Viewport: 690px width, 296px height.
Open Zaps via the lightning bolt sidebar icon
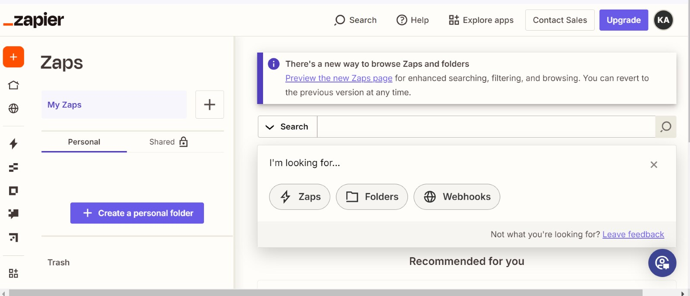[x=13, y=144]
